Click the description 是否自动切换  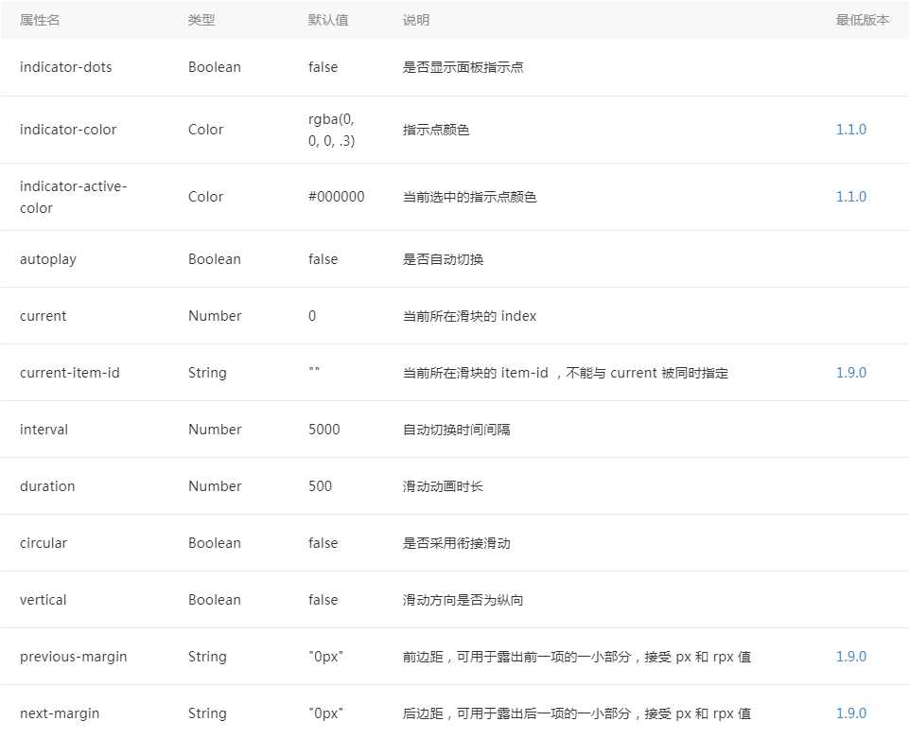(x=443, y=259)
